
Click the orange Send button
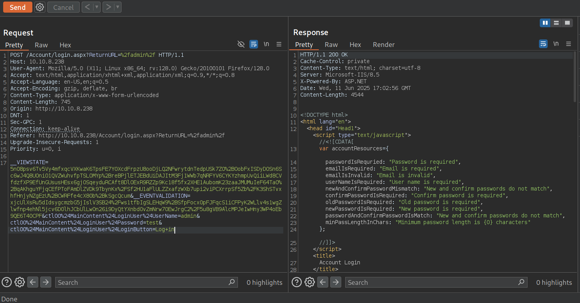[18, 7]
